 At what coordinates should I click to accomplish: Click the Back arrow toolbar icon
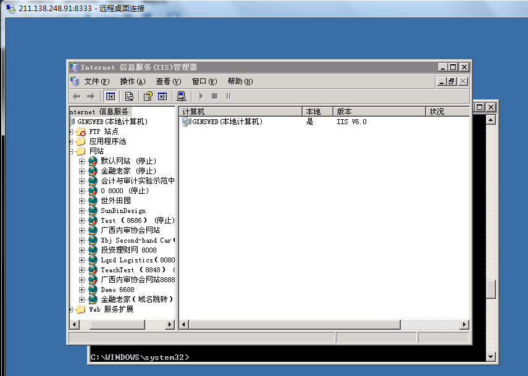[77, 96]
